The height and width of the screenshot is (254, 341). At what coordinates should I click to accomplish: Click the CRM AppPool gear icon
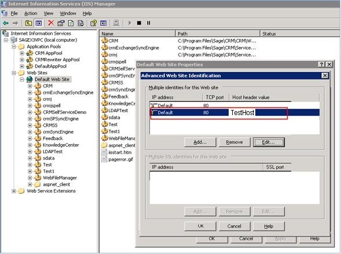click(30, 53)
